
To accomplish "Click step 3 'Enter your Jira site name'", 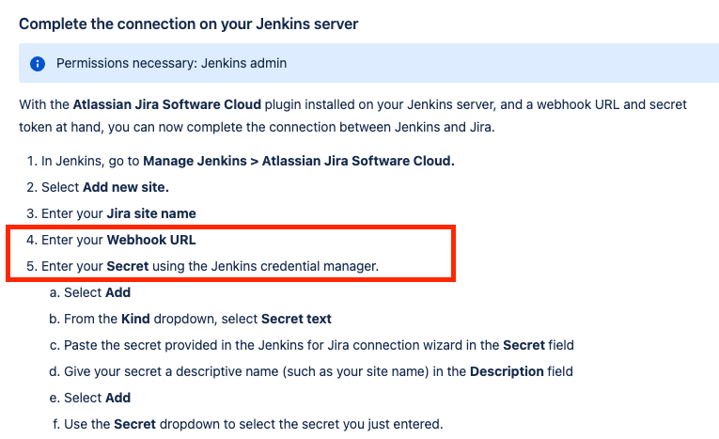I will pos(118,213).
